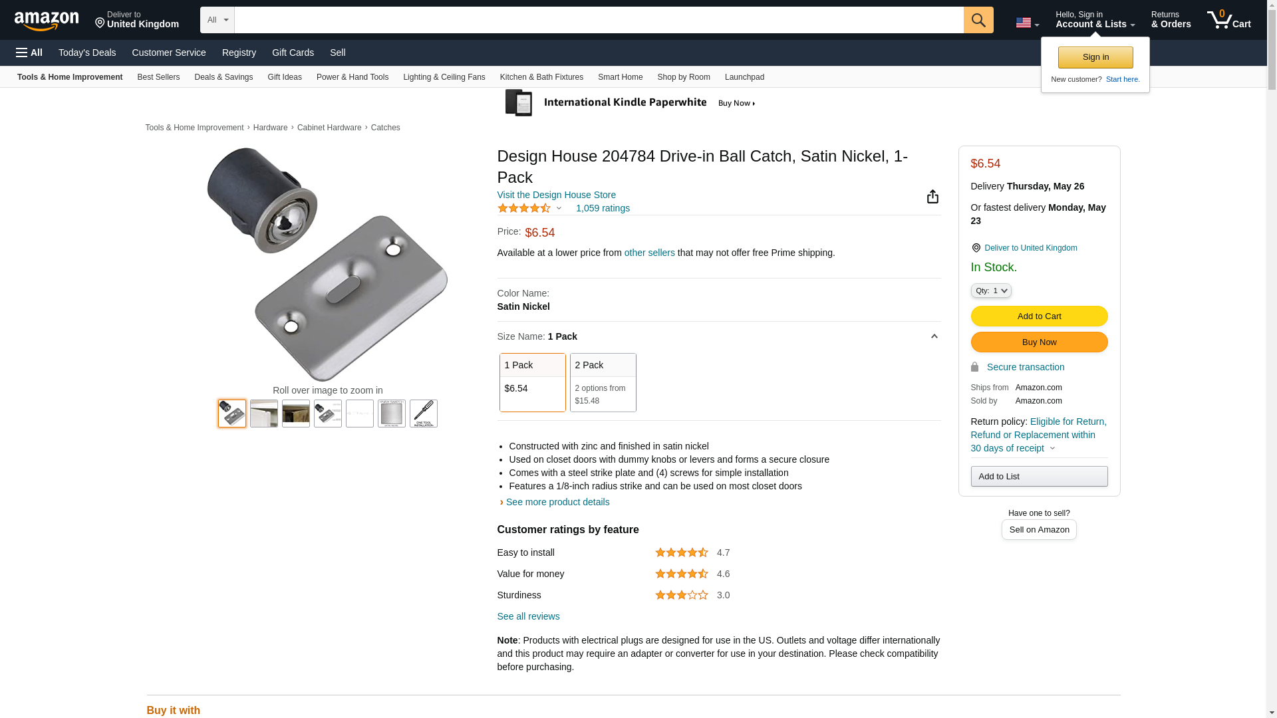This screenshot has width=1277, height=718.
Task: Click the share icon beside product title
Action: 932,196
